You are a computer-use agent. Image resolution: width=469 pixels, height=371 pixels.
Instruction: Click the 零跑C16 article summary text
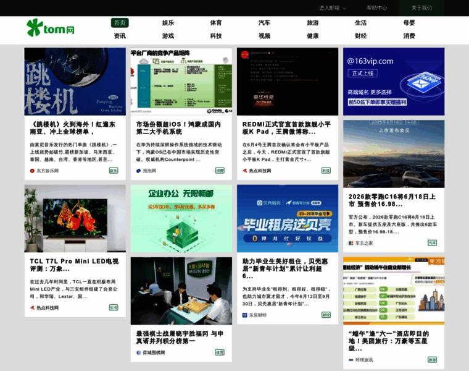[x=392, y=224]
